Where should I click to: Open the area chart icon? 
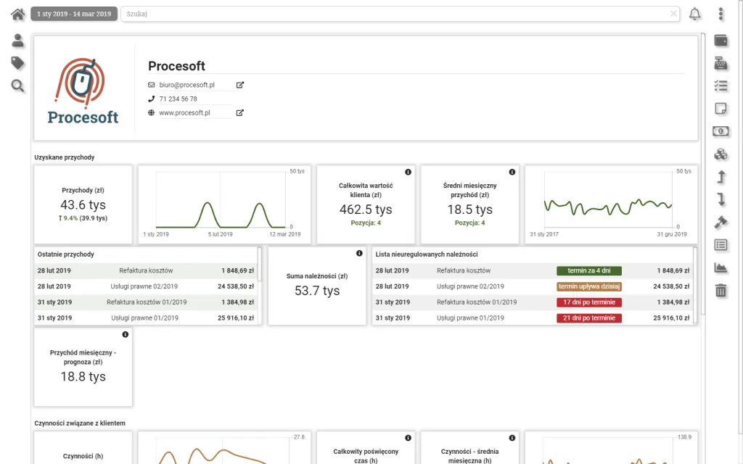click(x=721, y=268)
